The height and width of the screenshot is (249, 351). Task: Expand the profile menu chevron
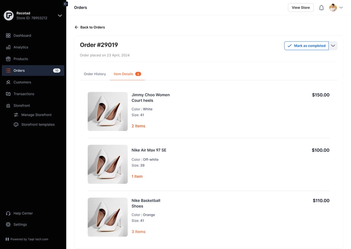click(x=341, y=8)
